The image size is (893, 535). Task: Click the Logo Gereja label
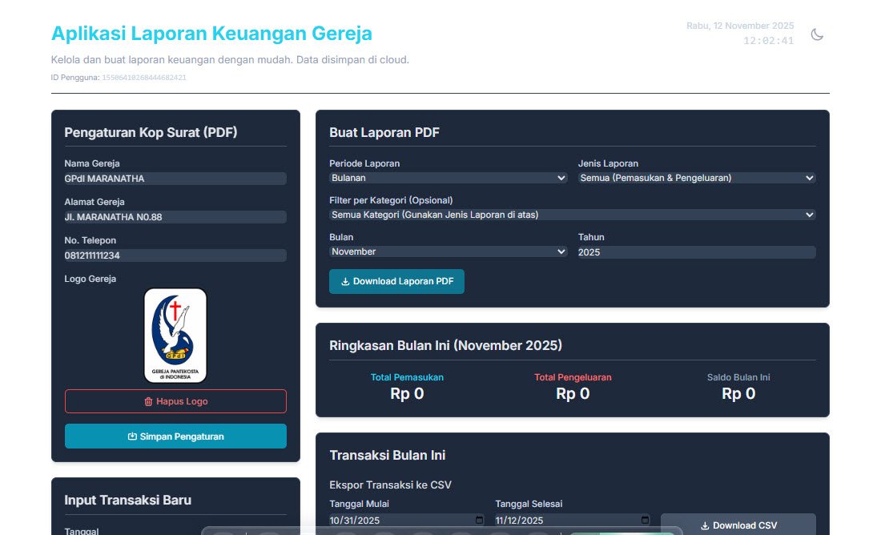click(90, 279)
